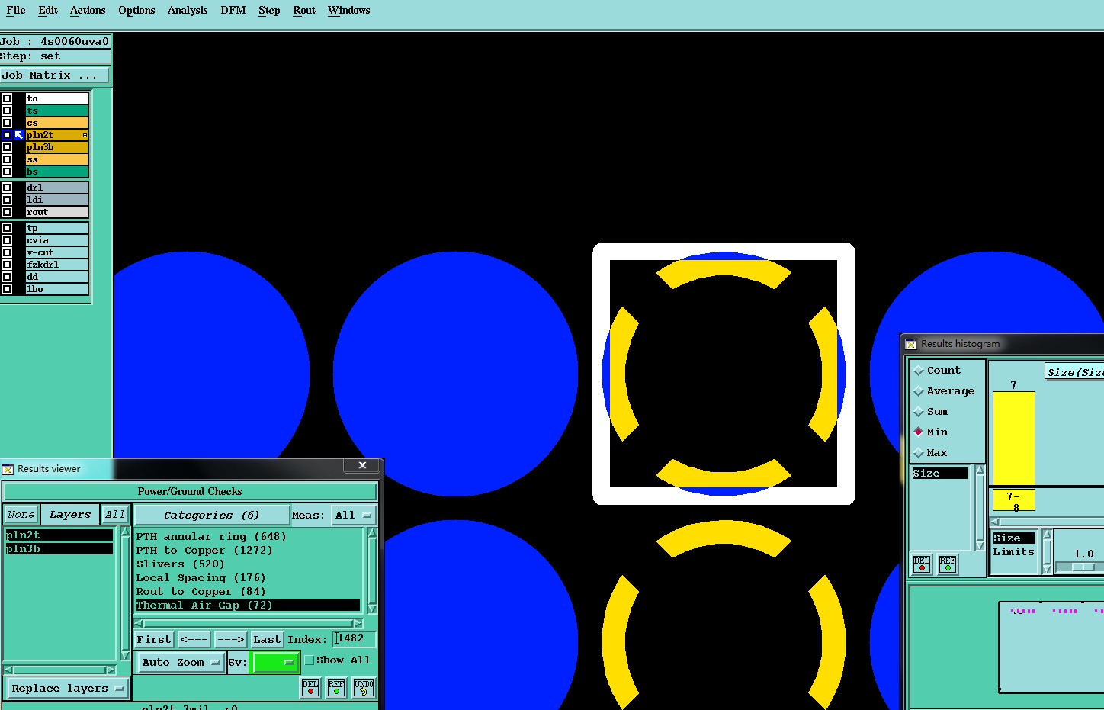Screen dimensions: 1104x710
Task: Select the Count radio option
Action: [x=919, y=371]
